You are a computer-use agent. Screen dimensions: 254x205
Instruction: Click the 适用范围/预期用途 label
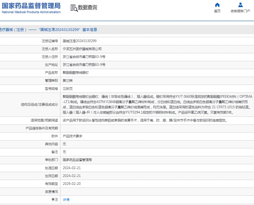[44, 120]
